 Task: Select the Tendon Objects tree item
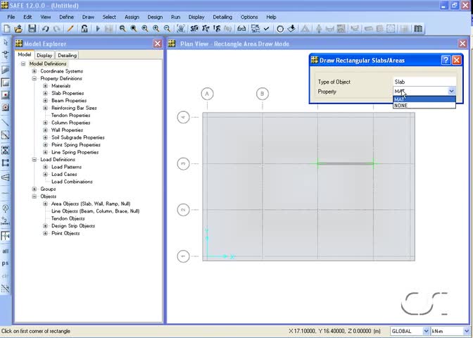tap(68, 219)
